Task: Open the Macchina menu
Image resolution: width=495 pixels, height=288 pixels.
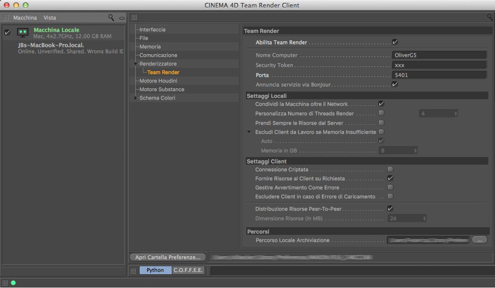Action: tap(25, 18)
